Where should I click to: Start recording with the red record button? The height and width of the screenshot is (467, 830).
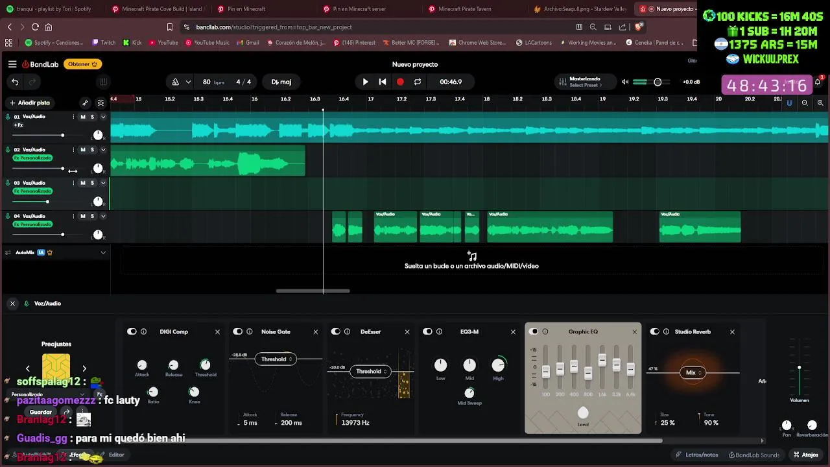tap(400, 82)
